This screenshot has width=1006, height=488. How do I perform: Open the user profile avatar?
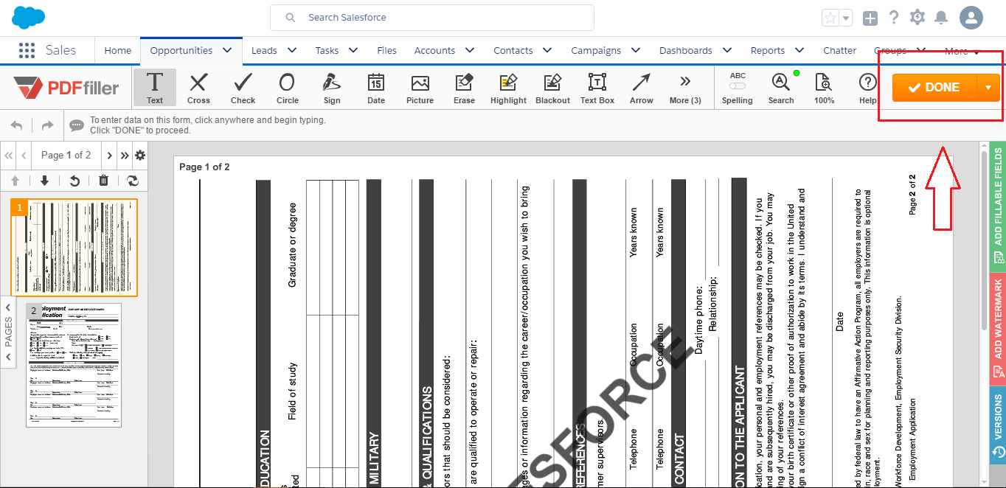[x=971, y=18]
